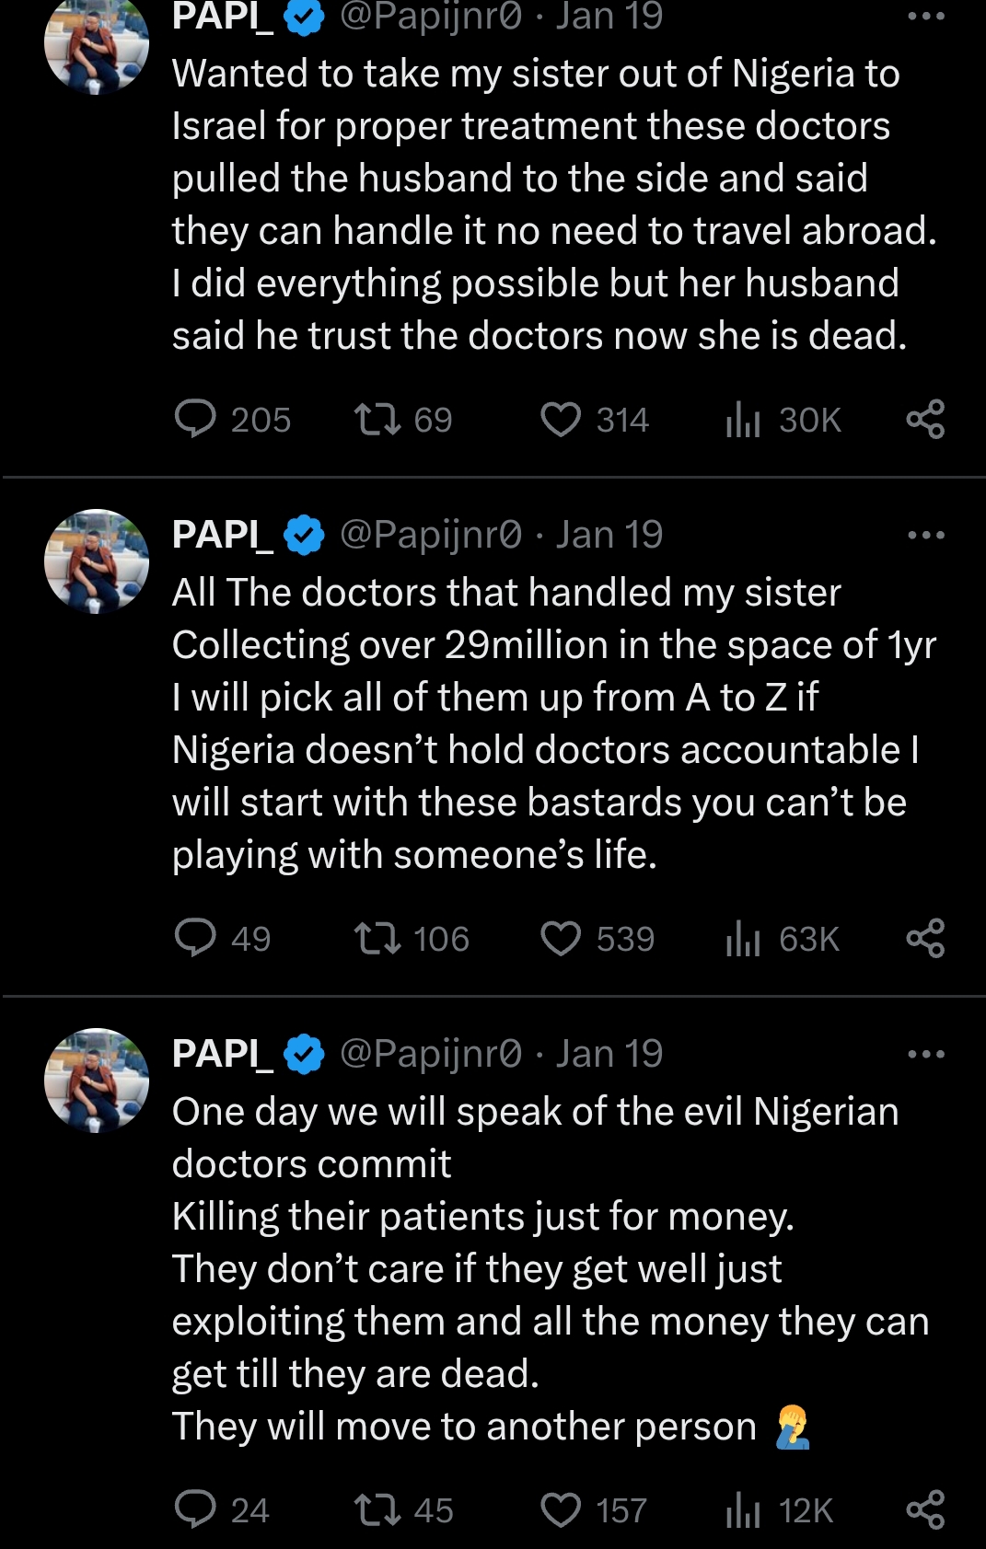Reply to the 29million doctors tweet
Image resolution: width=986 pixels, height=1549 pixels.
point(195,939)
